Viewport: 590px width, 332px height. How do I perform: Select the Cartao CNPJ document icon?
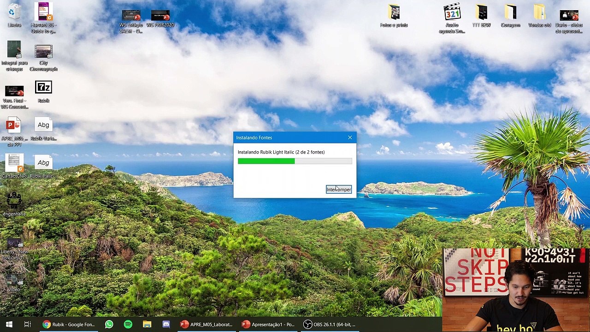14,166
